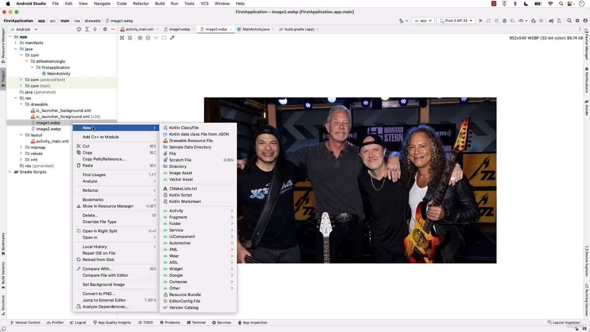Select opened file target icon in project panel
This screenshot has height=332, width=590.
click(79, 30)
